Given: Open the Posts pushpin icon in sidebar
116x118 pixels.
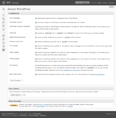Looking at the screenshot, I should [4, 15].
